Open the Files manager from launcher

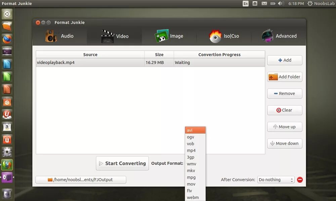point(7,27)
